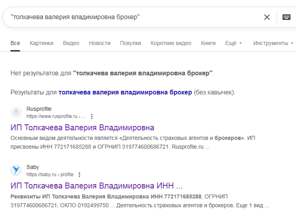
Task: Open Saby result ИП Толкачева Валерия Владимировна ИНН
Action: [x=97, y=186]
